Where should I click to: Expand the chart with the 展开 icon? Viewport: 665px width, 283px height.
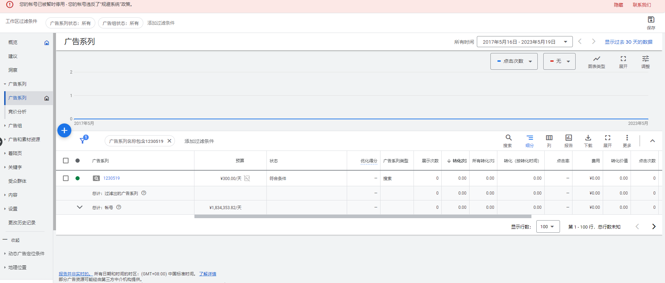[623, 59]
